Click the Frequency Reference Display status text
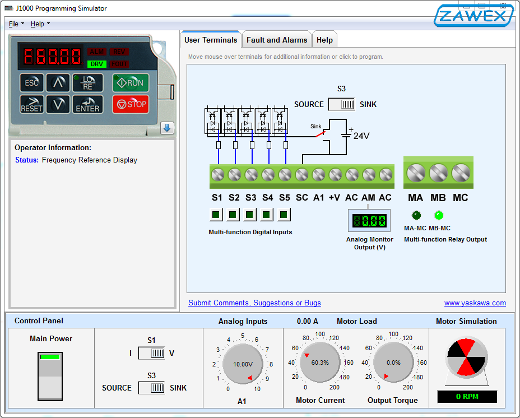The image size is (520, 418). click(90, 160)
